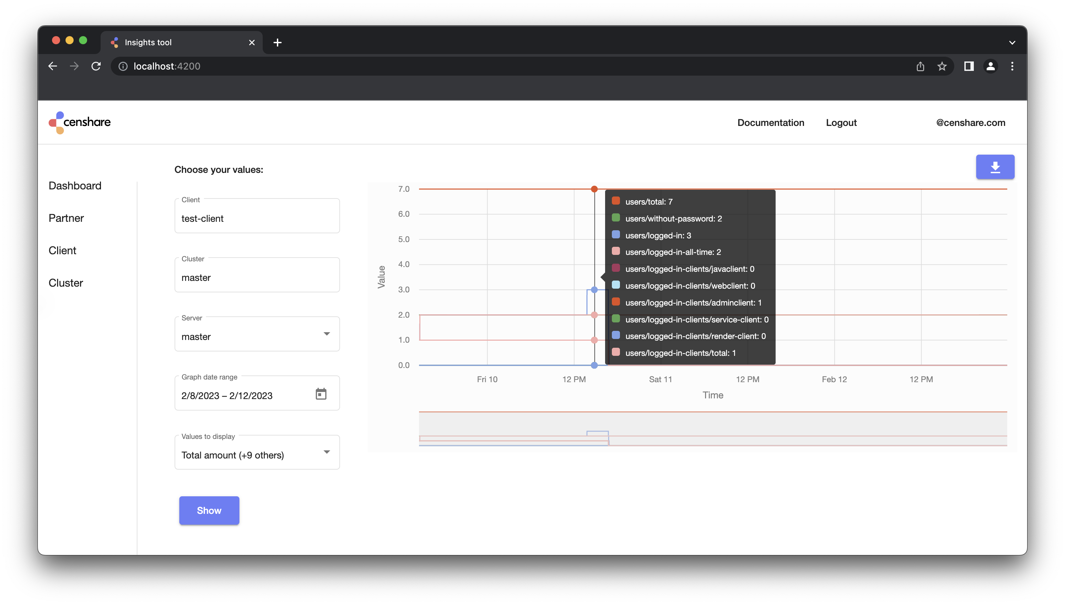
Task: Open the date range calendar picker
Action: [321, 394]
